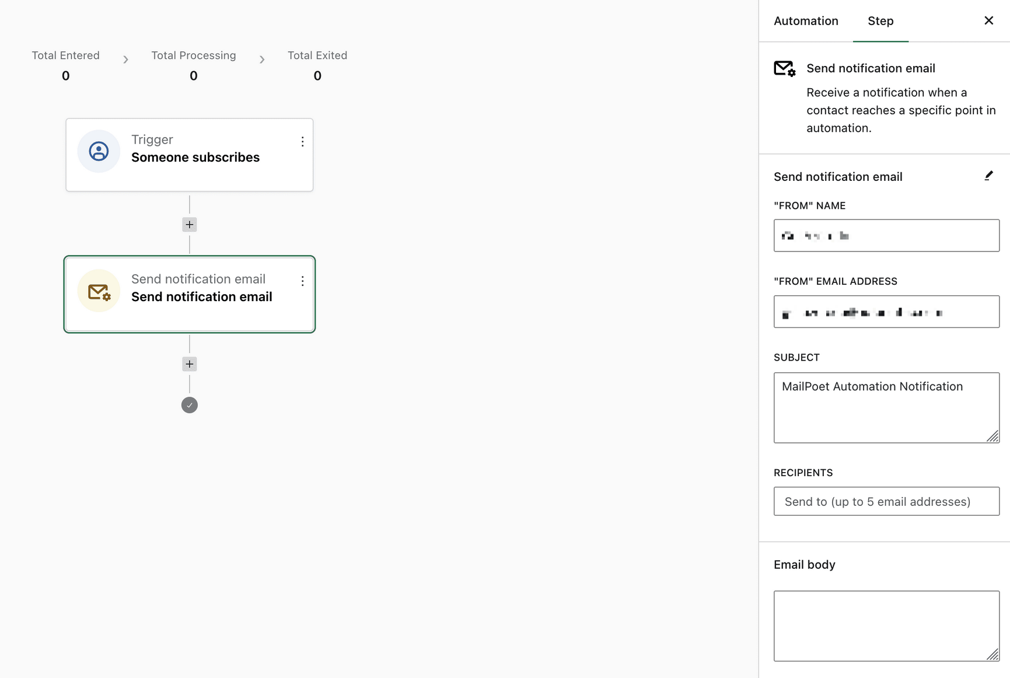
Task: Open Send notification email step's more menu
Action: tap(302, 281)
